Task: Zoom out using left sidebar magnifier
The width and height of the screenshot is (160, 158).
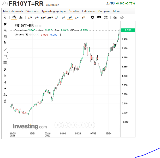Action: click(5, 76)
